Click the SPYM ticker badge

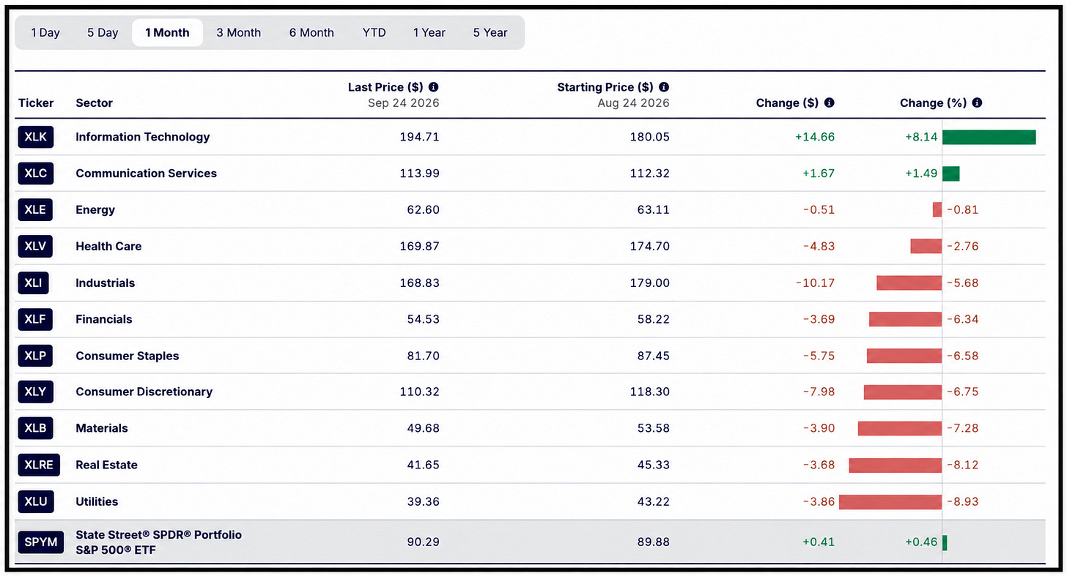coord(41,542)
